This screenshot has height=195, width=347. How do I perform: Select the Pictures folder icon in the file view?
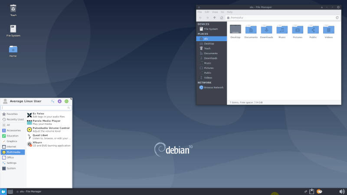coord(298,29)
